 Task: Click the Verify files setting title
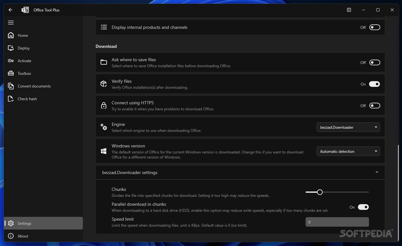122,81
